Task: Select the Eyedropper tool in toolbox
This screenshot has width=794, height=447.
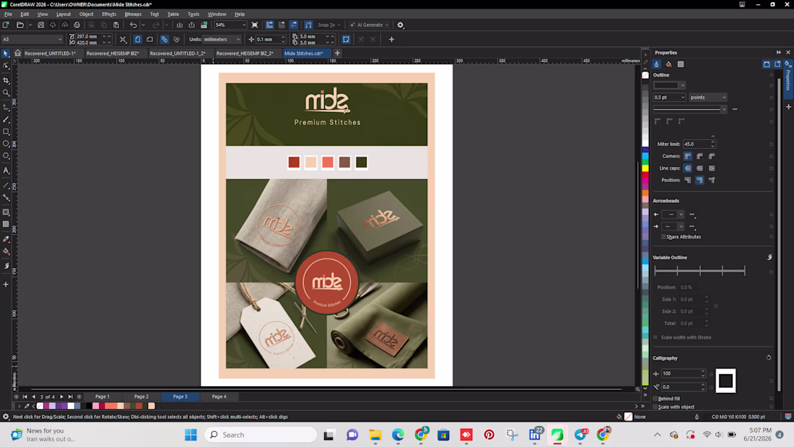Action: coord(6,239)
